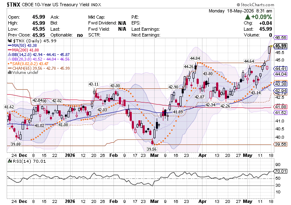Click the Low value 45.95
This screenshot has height=205, width=291.
pyautogui.click(x=39, y=29)
